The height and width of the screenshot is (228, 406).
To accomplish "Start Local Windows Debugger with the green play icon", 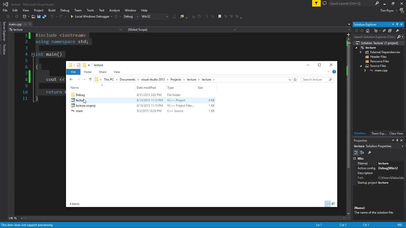I will [x=72, y=16].
